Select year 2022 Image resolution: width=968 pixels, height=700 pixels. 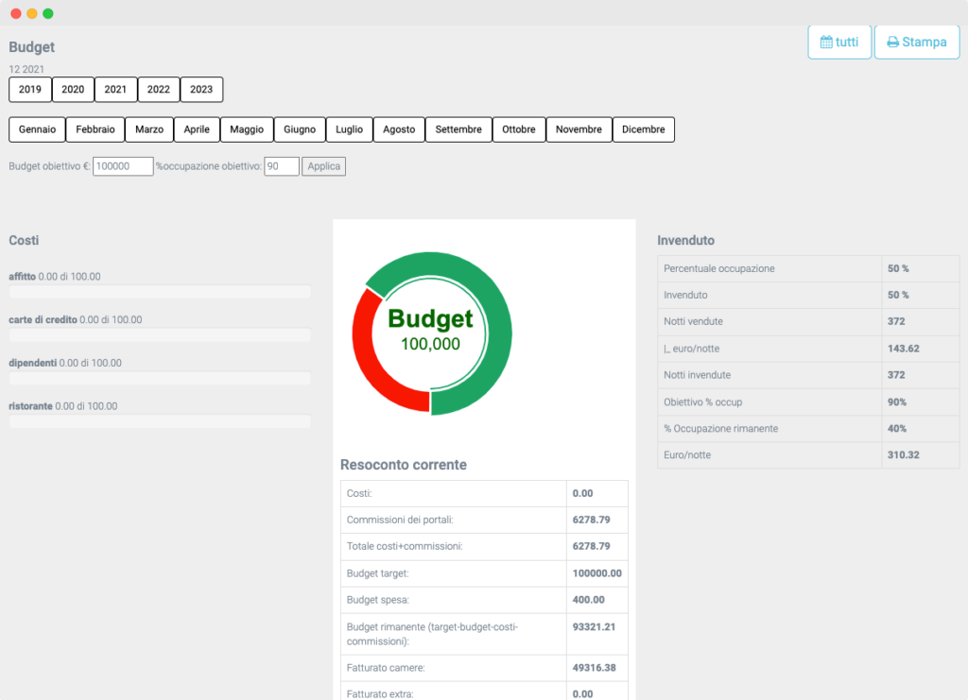point(159,90)
